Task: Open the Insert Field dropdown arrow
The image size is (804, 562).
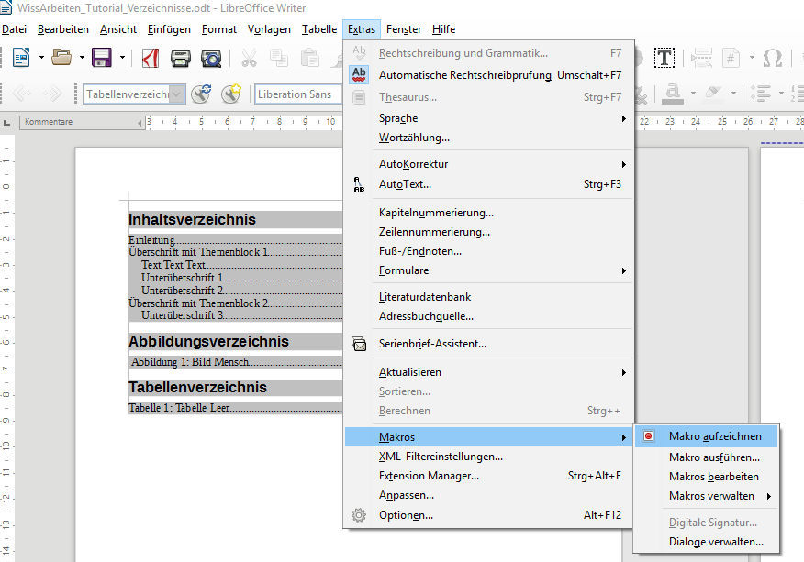Action: 752,58
